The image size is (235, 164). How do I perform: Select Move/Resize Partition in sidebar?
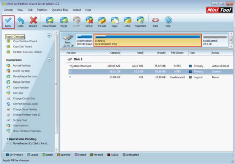pos(22,76)
